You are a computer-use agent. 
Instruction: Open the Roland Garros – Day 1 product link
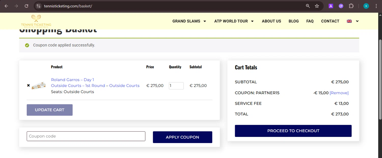pos(95,83)
